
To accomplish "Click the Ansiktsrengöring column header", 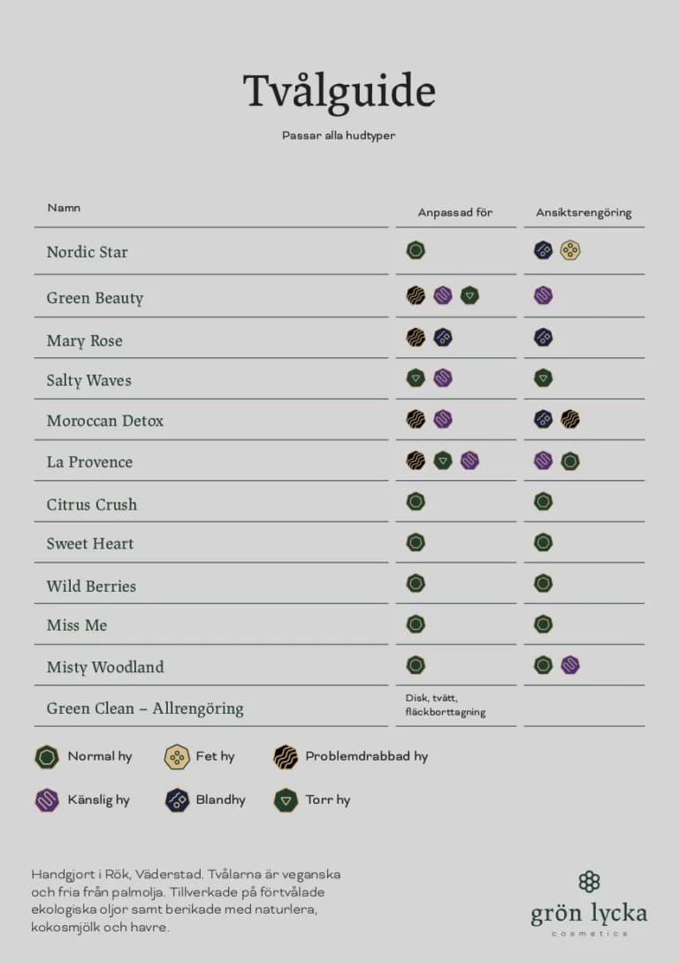I will (x=584, y=212).
